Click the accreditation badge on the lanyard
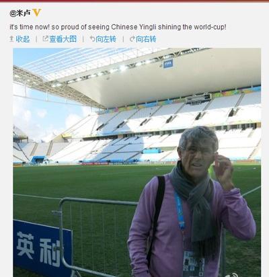 click(194, 264)
